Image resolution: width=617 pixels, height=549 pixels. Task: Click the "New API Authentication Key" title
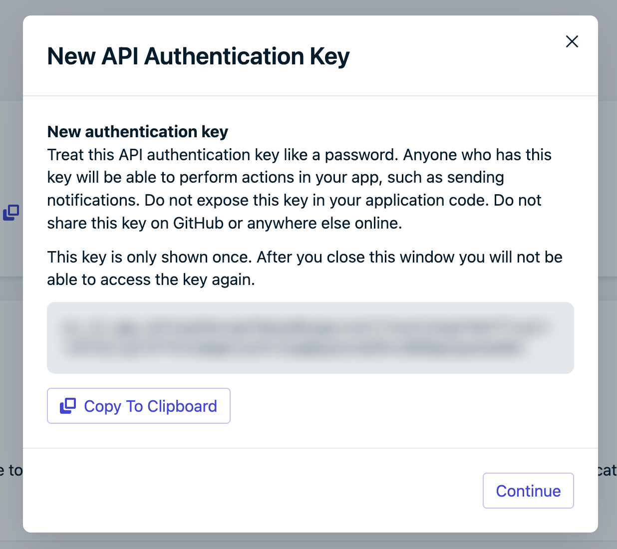(198, 56)
